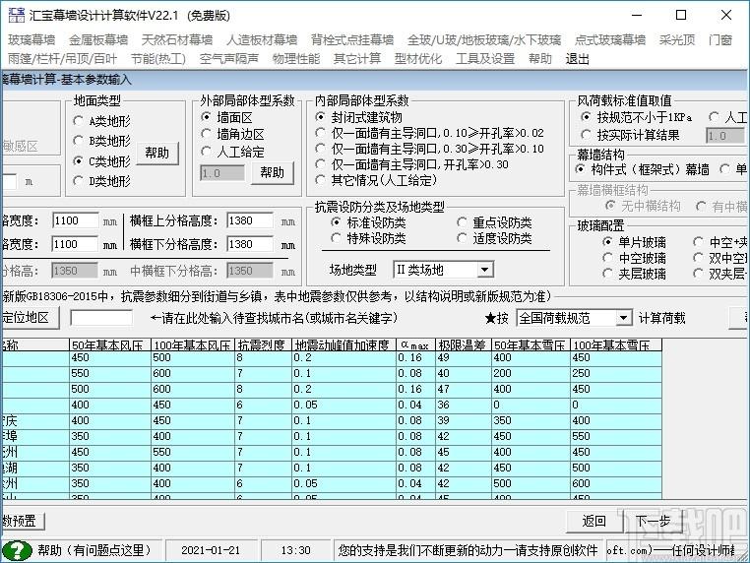Click 帮助 button under external shape coefficient
This screenshot has height=563, width=750.
tap(273, 172)
